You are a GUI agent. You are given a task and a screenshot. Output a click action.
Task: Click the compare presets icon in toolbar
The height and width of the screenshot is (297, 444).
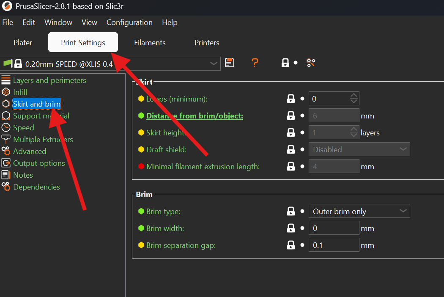point(311,63)
